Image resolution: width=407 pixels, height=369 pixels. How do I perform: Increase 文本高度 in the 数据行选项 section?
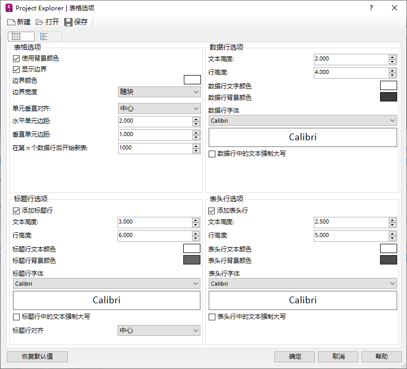click(393, 56)
